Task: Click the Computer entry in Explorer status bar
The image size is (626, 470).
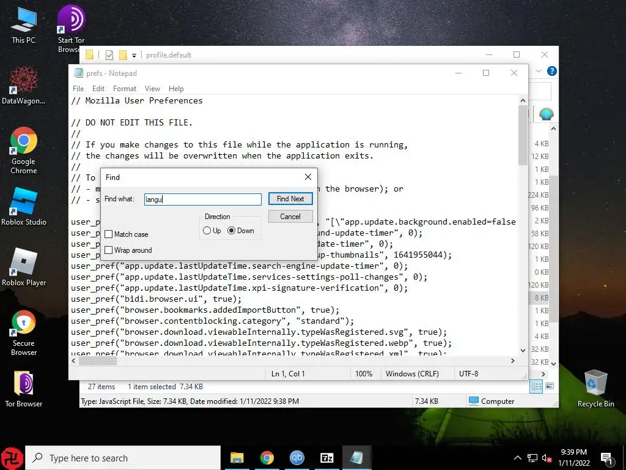Action: (492, 401)
